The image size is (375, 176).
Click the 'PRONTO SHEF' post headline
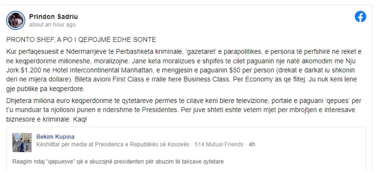click(x=81, y=40)
